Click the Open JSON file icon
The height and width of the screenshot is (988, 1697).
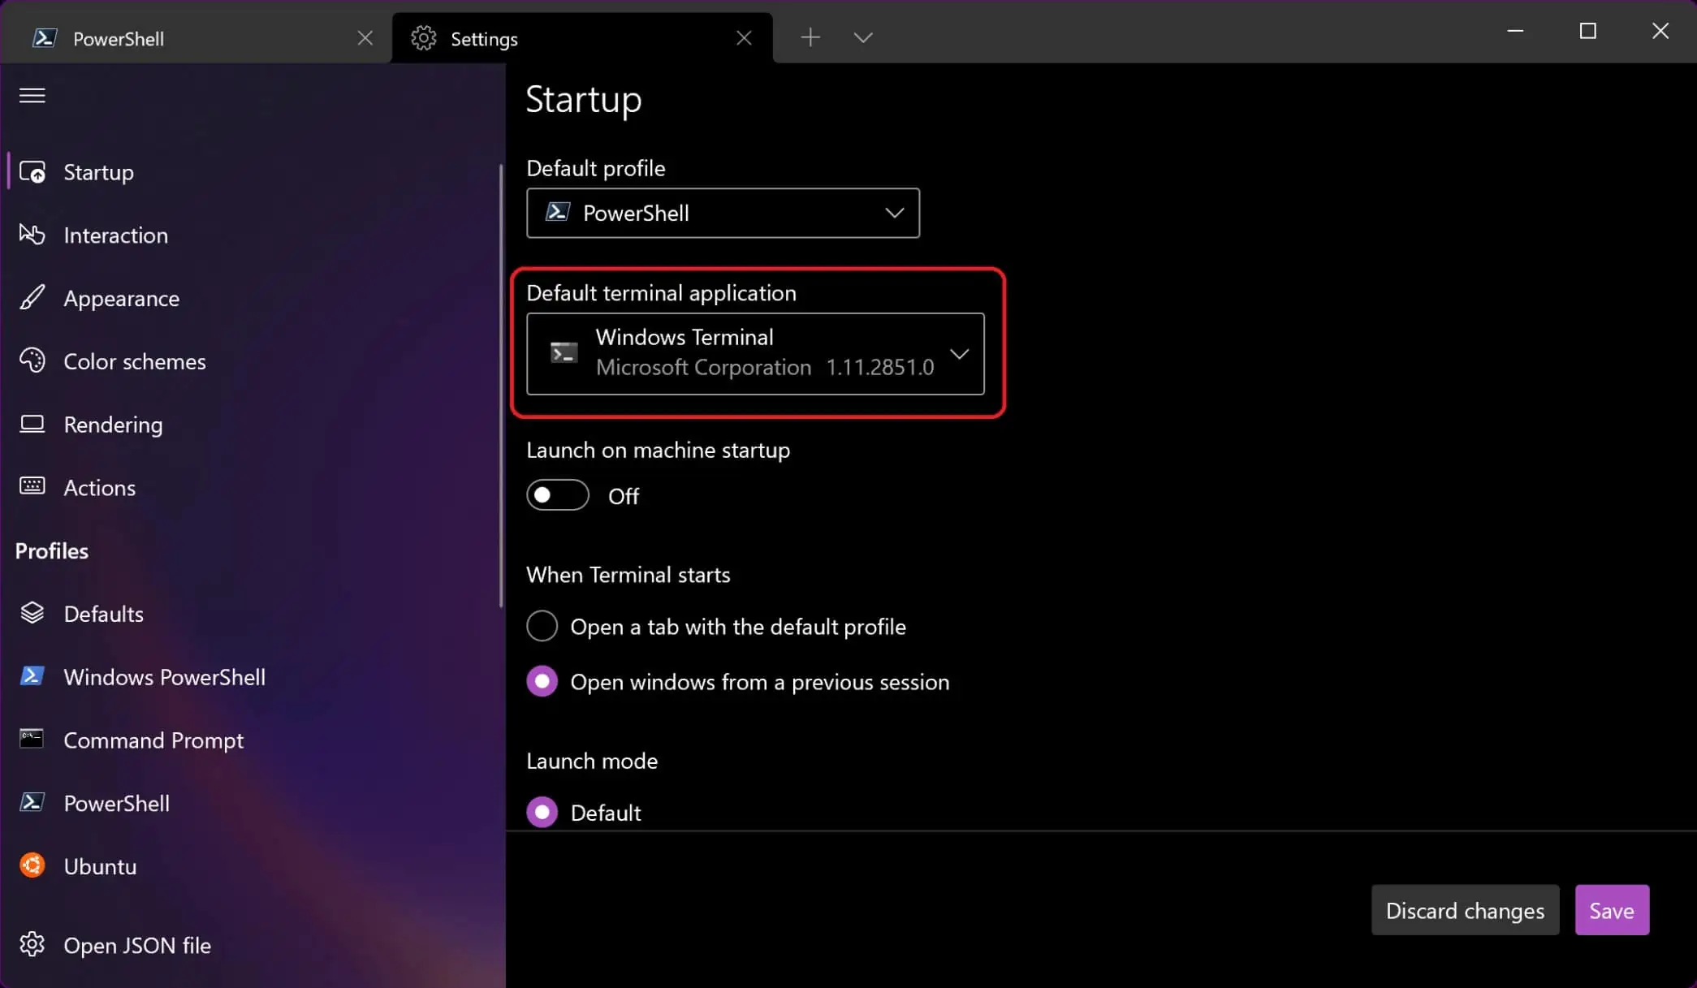point(33,944)
